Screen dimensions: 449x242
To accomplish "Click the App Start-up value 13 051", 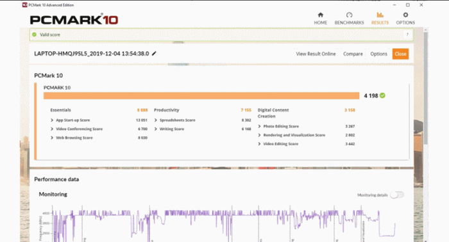I will (142, 120).
